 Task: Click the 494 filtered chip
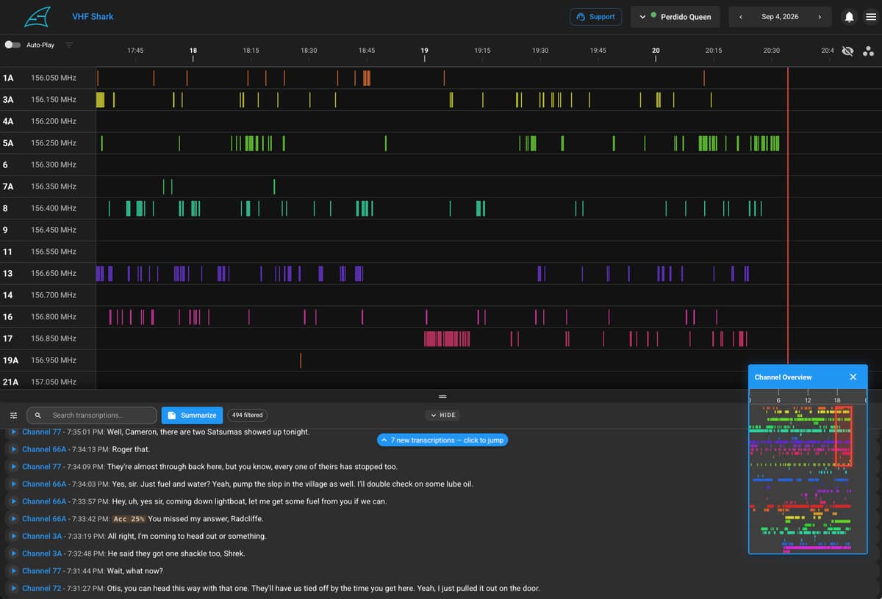247,415
